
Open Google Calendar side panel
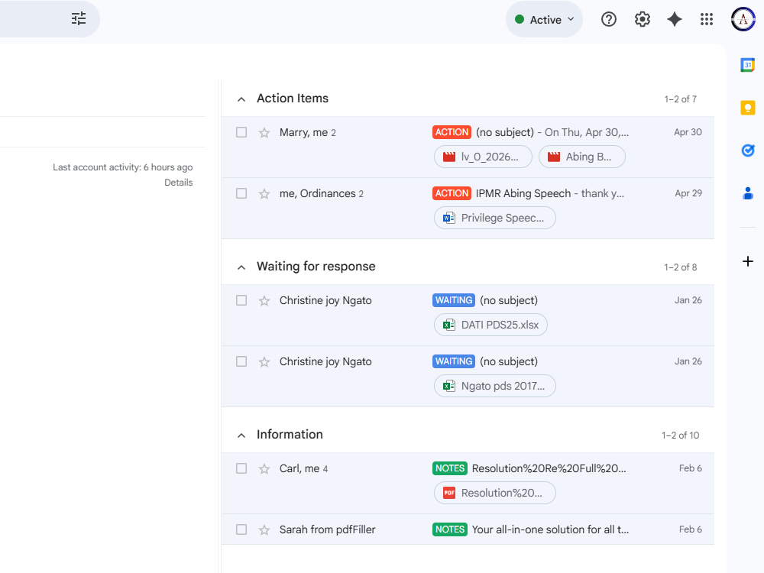point(747,65)
